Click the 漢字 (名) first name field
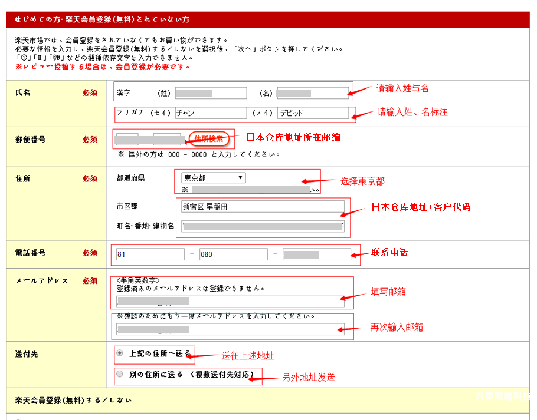The width and height of the screenshot is (537, 420). 312,93
